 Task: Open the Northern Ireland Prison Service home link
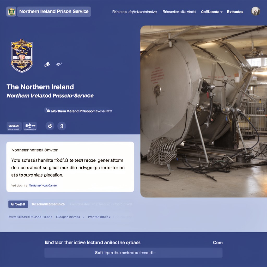(54, 11)
